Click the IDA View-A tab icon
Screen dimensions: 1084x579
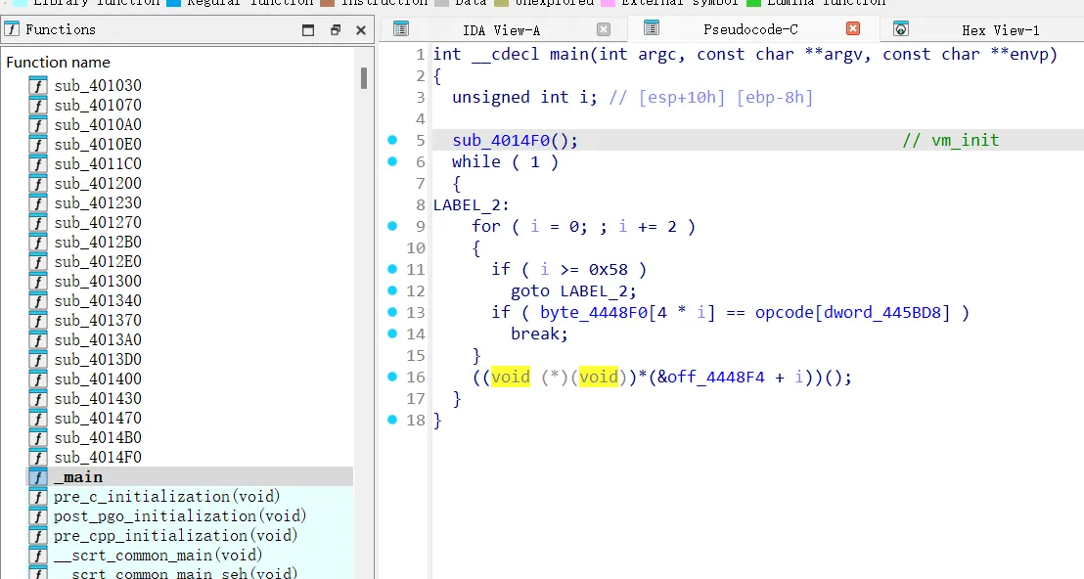(x=401, y=29)
